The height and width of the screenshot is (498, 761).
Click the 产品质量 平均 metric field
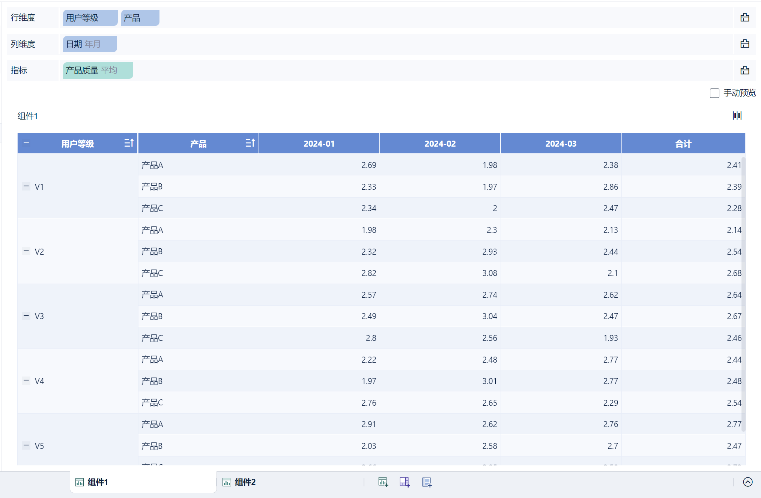pos(98,70)
